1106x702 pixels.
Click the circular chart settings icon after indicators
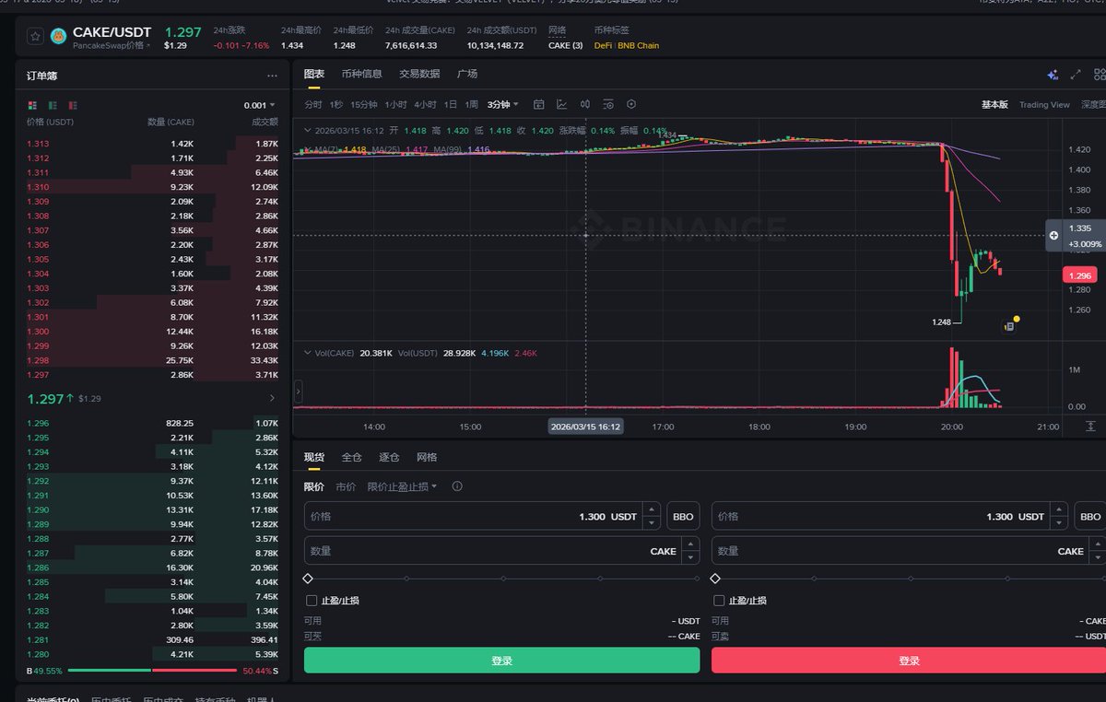[631, 104]
